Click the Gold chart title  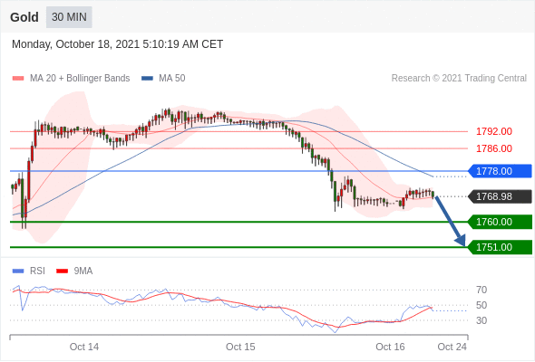24,17
